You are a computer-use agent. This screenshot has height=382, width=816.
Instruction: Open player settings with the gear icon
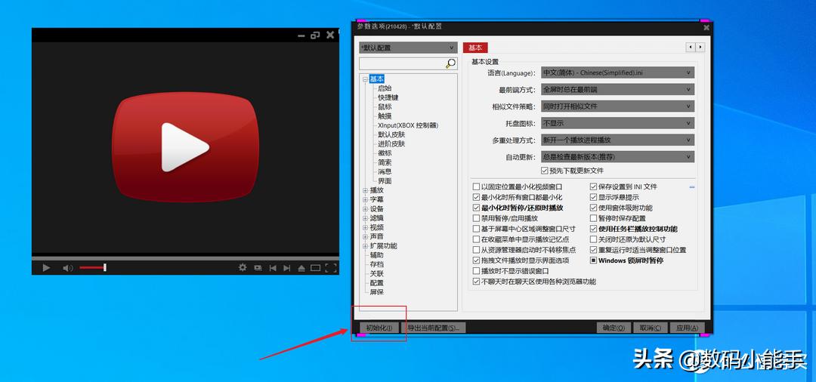[x=243, y=268]
